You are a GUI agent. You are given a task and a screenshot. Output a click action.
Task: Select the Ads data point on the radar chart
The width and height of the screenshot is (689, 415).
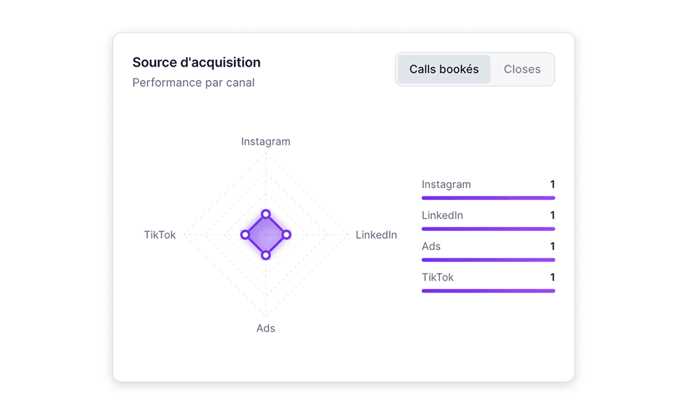[266, 256]
